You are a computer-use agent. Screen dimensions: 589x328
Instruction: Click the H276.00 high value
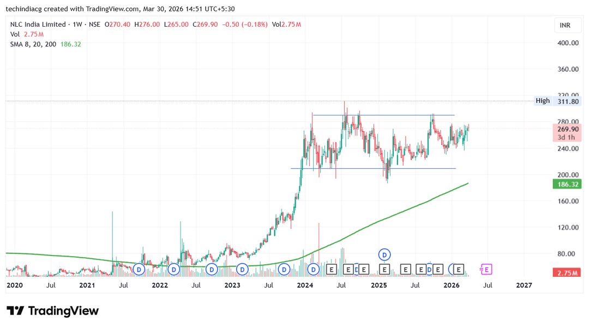tap(147, 25)
